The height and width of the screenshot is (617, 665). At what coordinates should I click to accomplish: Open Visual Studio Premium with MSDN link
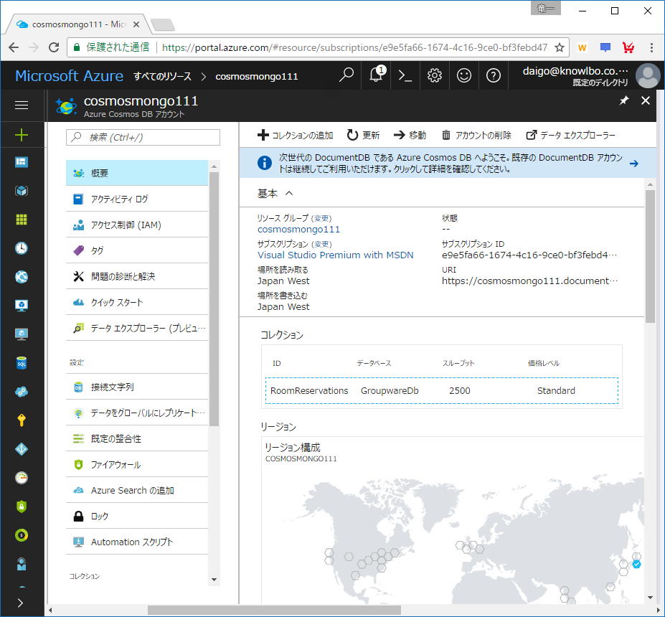point(336,255)
